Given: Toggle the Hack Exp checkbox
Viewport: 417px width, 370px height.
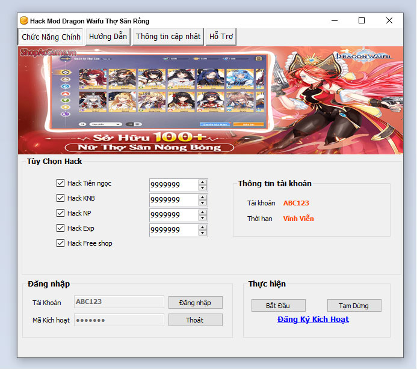Looking at the screenshot, I should click(x=60, y=228).
